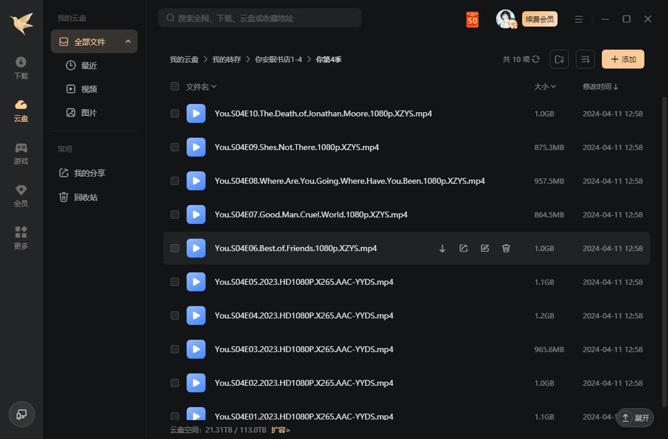
Task: Open 回收站 in the sidebar
Action: (x=86, y=197)
